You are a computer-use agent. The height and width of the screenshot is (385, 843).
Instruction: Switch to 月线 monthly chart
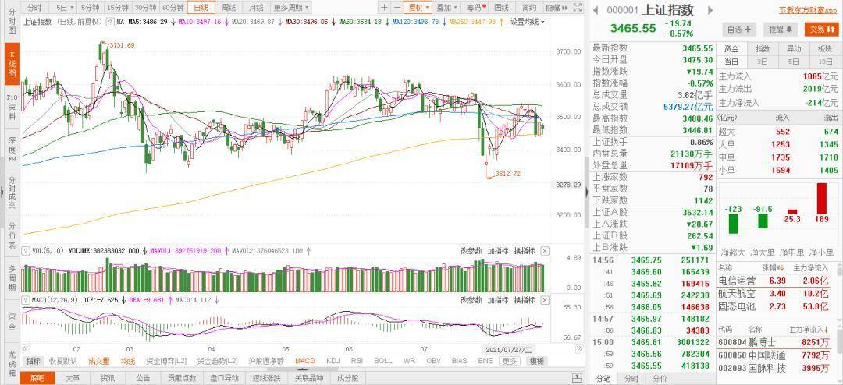point(256,8)
